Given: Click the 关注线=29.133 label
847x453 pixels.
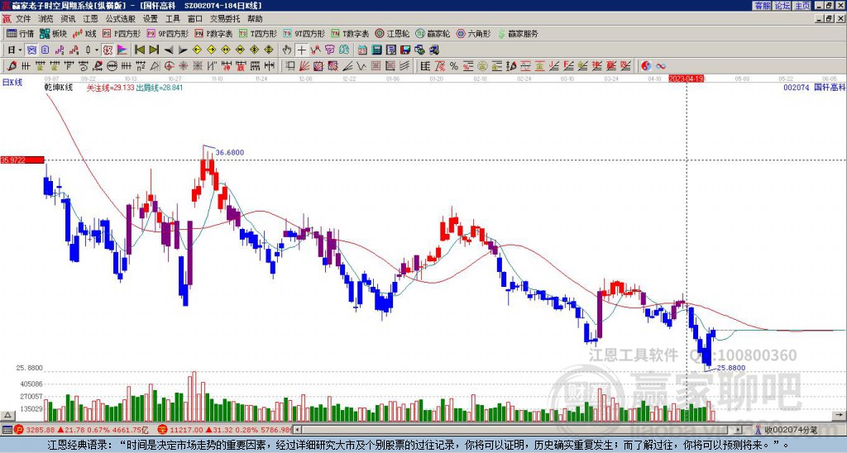Looking at the screenshot, I should (x=111, y=88).
